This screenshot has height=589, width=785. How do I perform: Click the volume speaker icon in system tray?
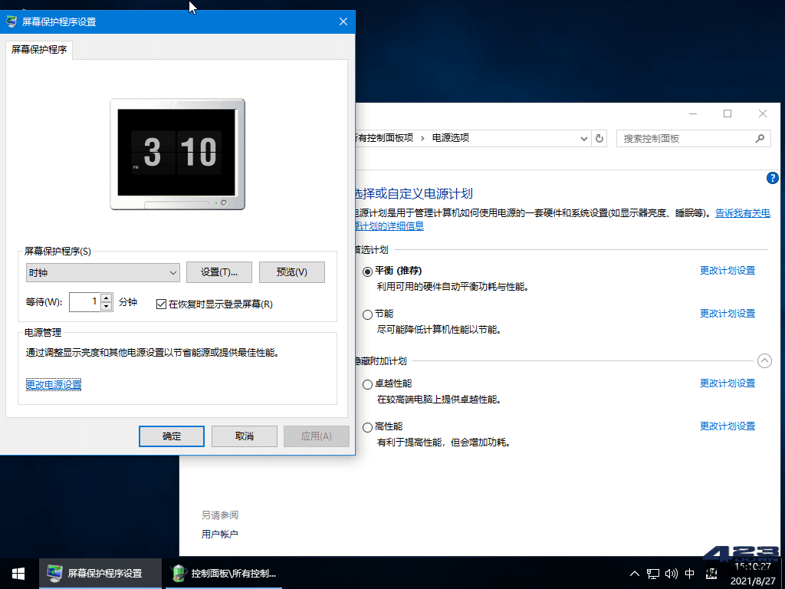click(x=670, y=573)
